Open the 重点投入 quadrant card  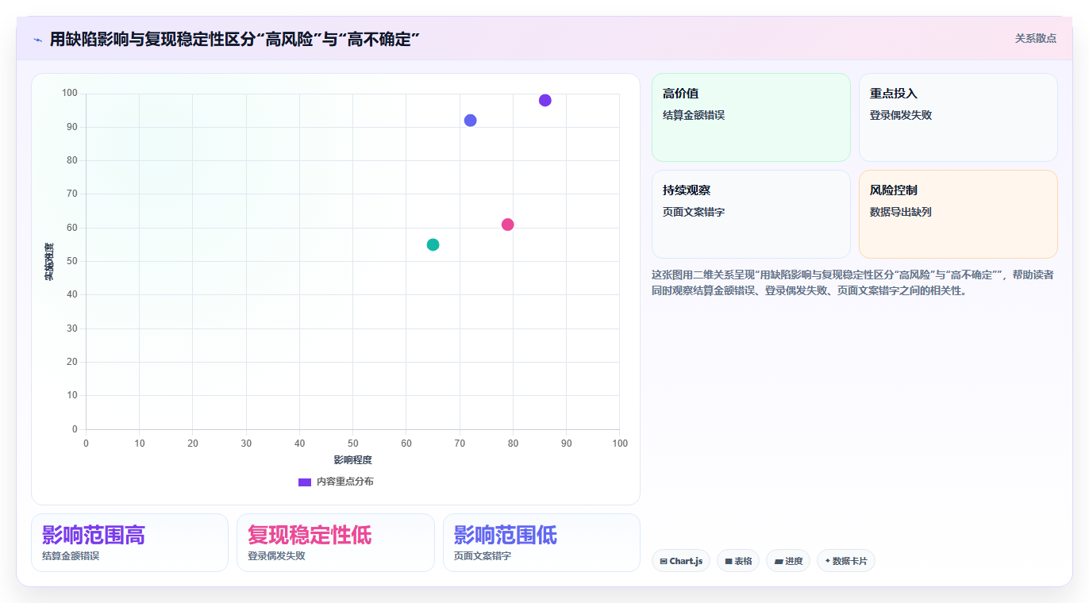click(958, 117)
